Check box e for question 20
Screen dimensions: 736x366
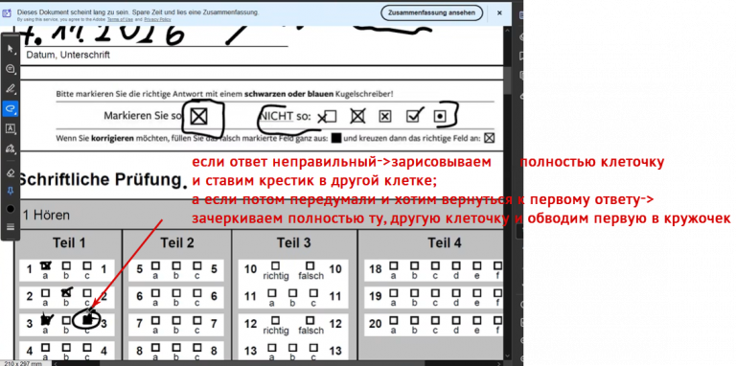pyautogui.click(x=476, y=320)
